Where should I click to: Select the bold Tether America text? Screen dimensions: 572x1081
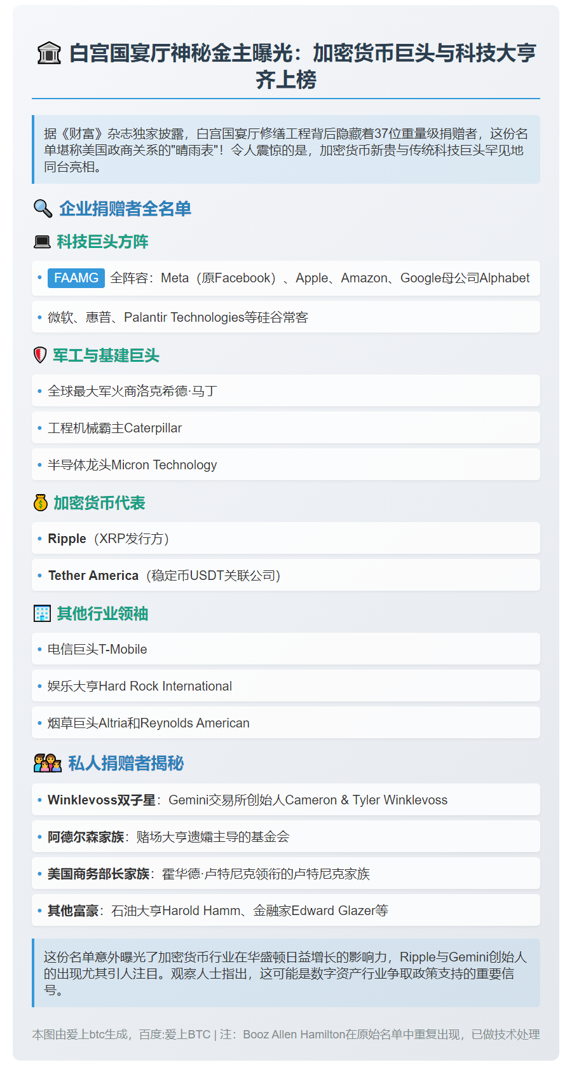coord(93,575)
